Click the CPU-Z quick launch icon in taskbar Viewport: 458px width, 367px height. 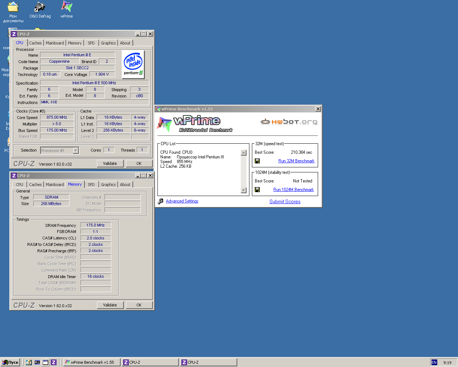pos(54,362)
